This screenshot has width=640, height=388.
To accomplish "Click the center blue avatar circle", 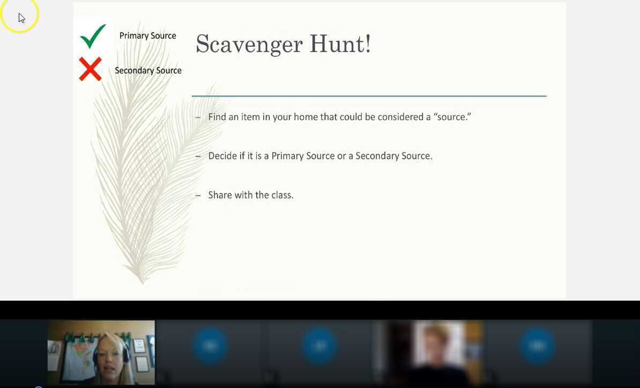I will (320, 345).
